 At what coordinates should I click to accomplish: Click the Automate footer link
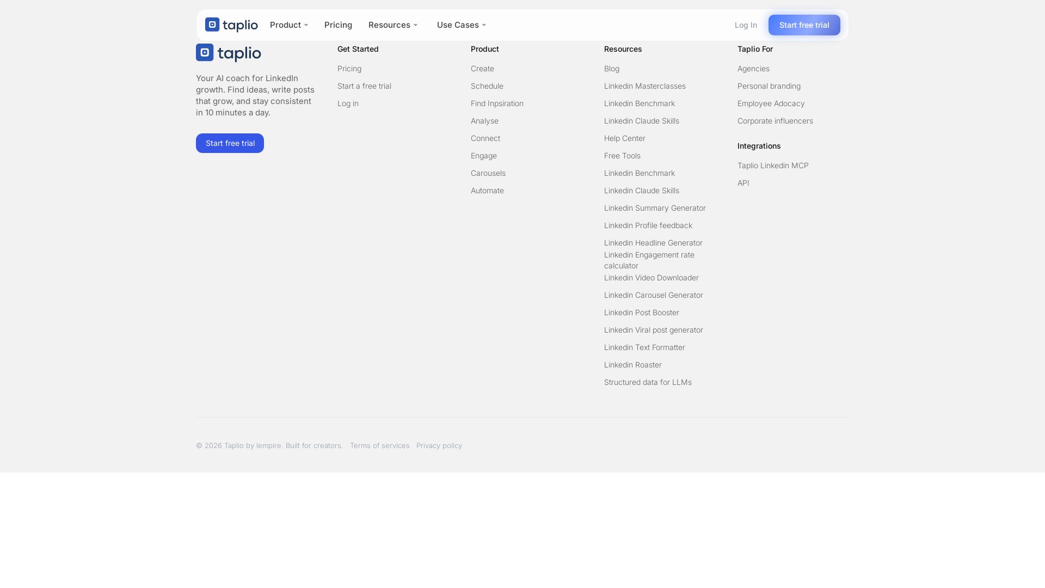(x=487, y=191)
